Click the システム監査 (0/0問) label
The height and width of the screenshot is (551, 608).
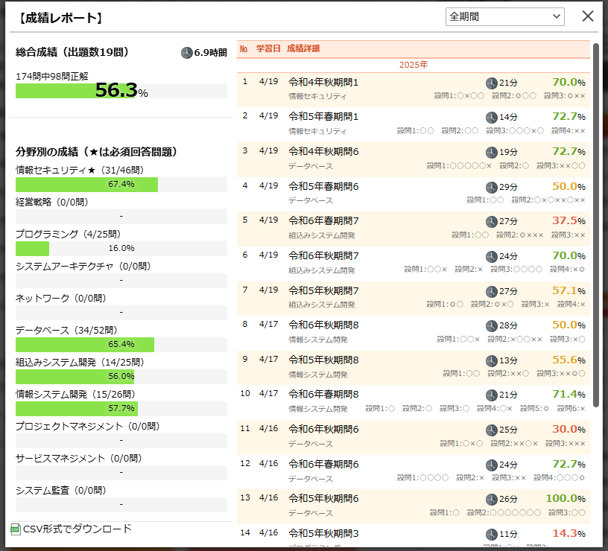pos(60,490)
